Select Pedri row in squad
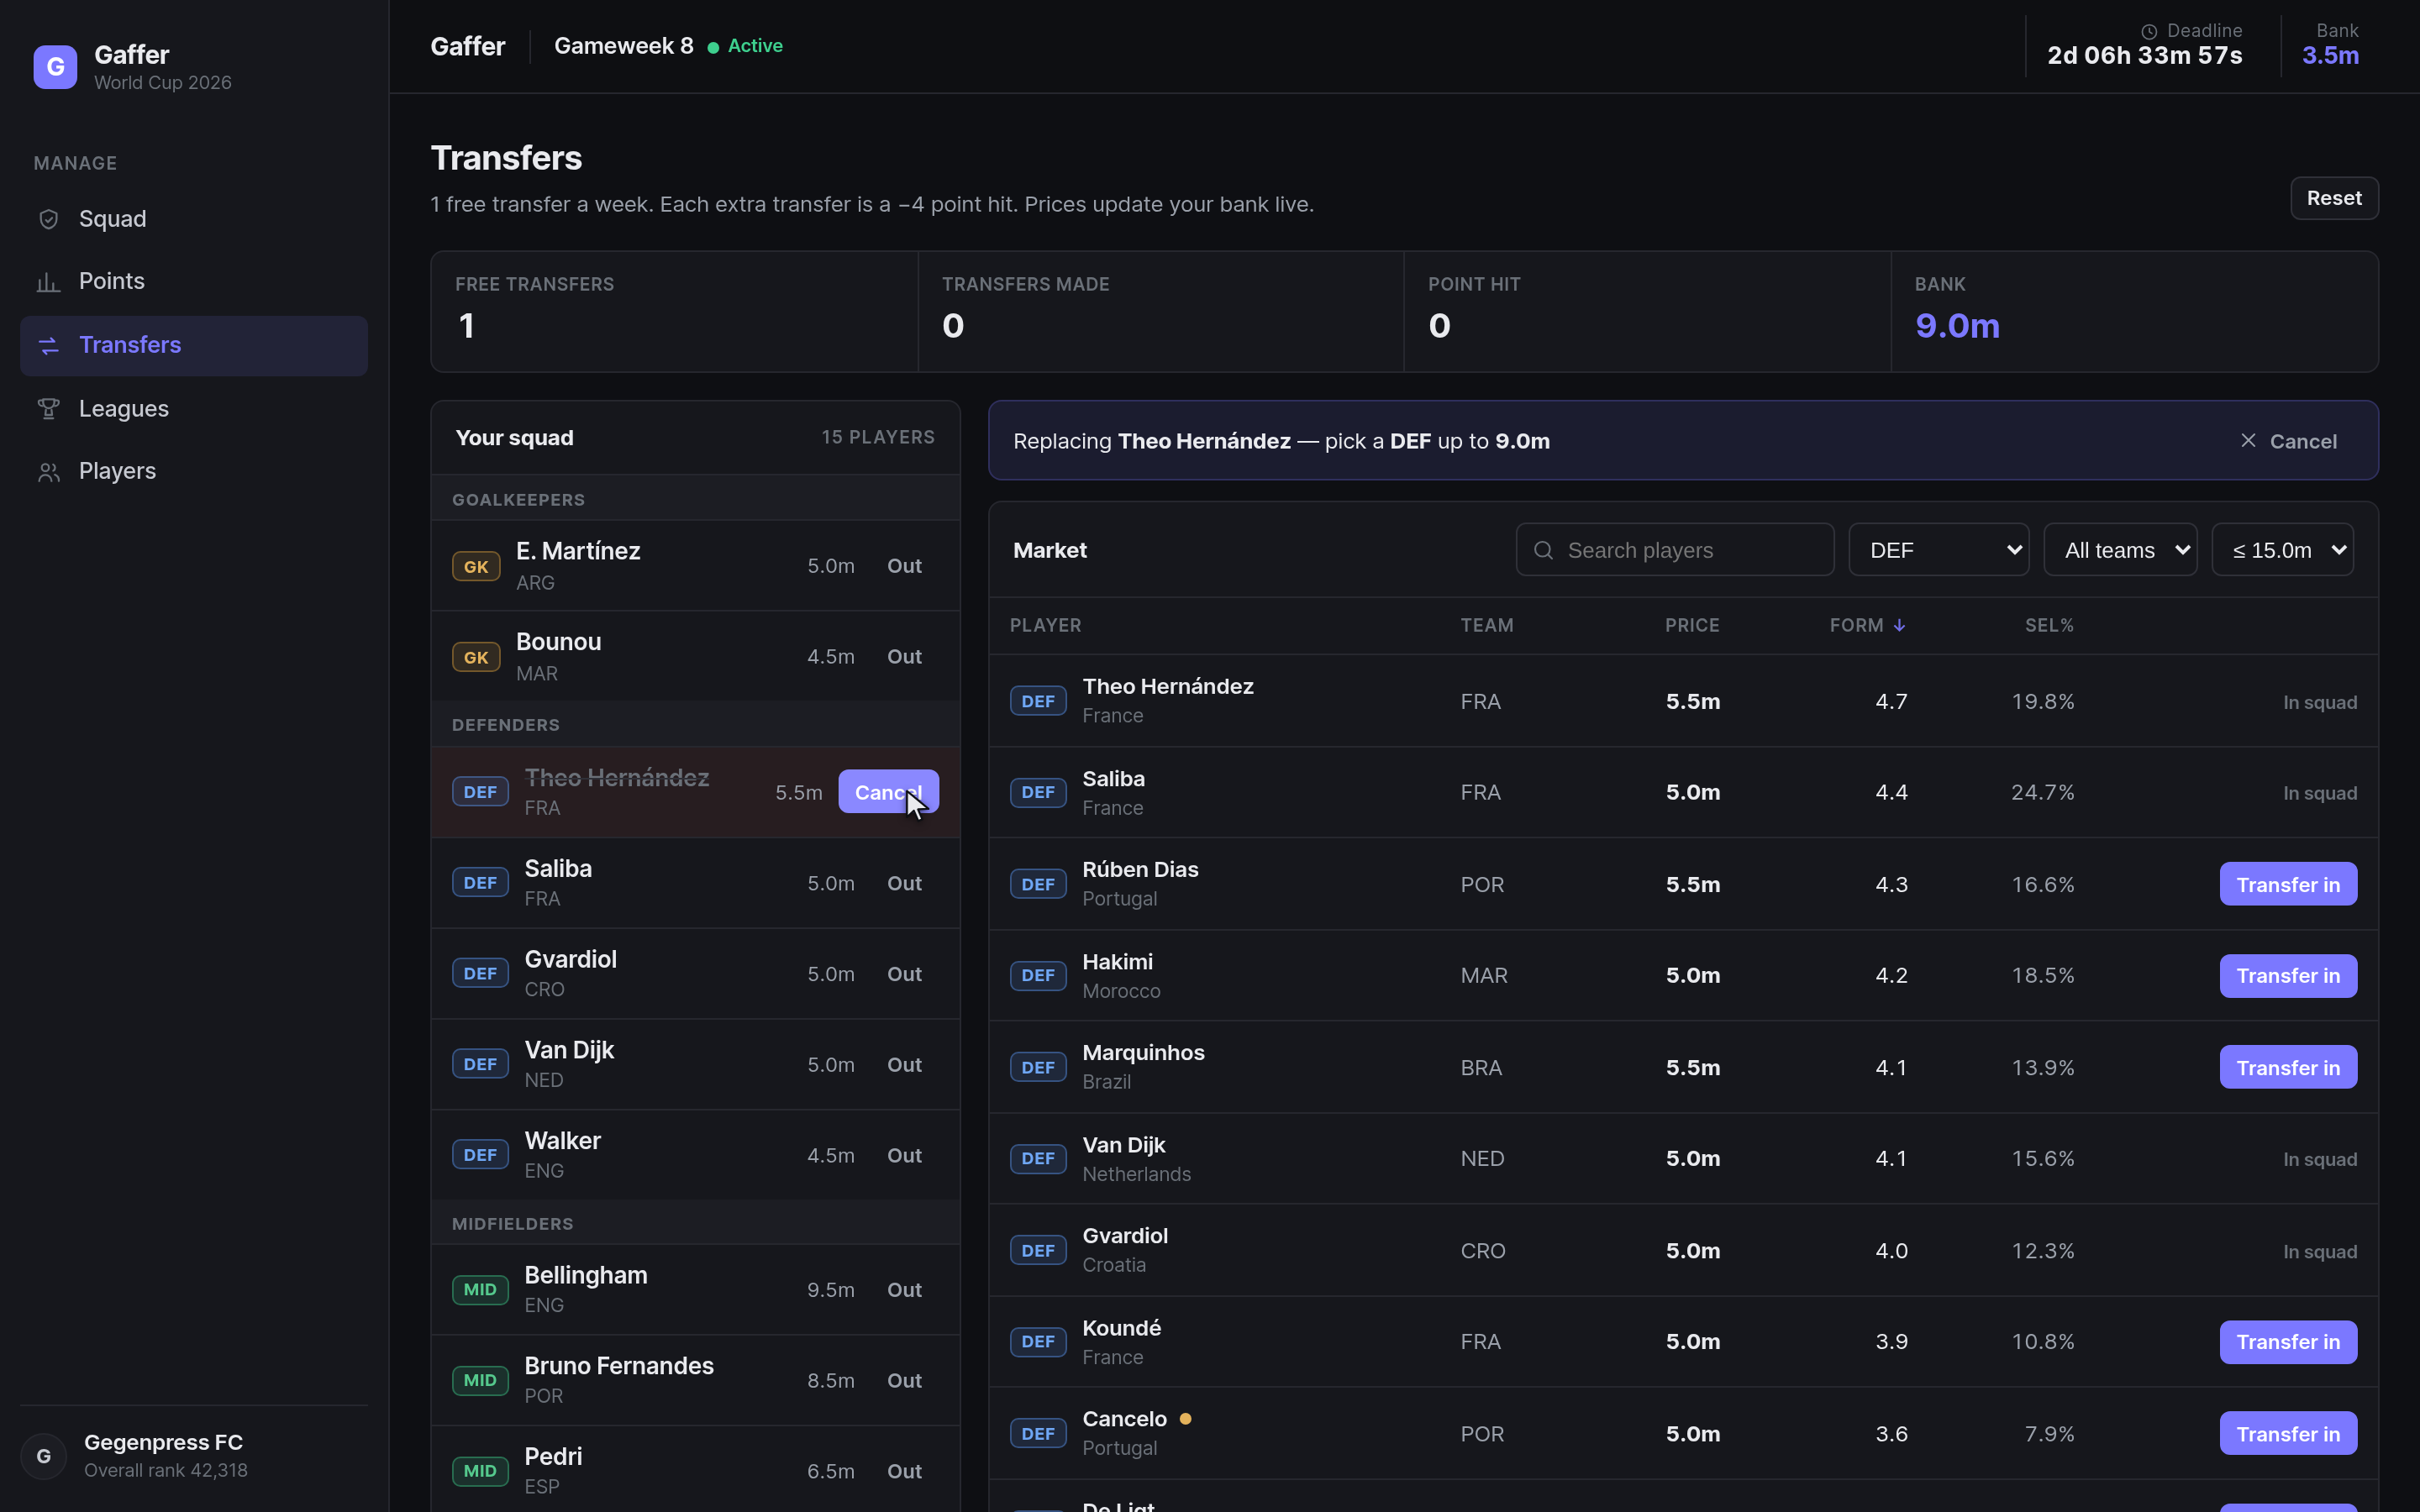This screenshot has width=2420, height=1512. 695,1470
